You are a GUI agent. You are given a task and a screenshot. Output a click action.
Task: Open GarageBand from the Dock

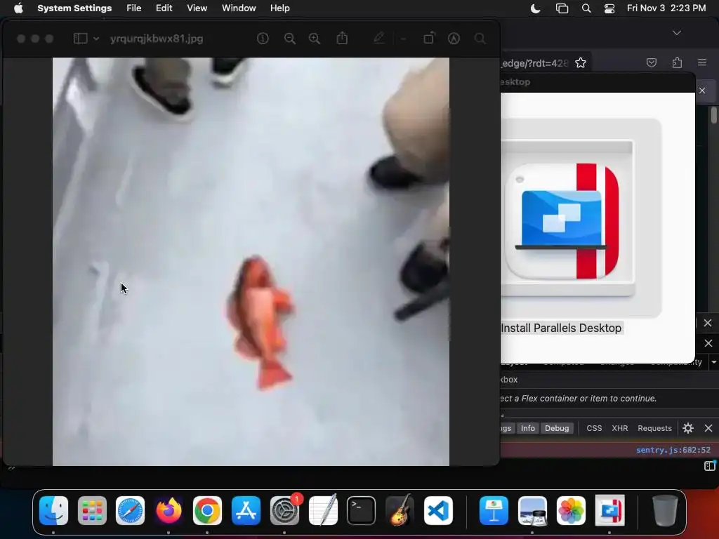pos(400,511)
